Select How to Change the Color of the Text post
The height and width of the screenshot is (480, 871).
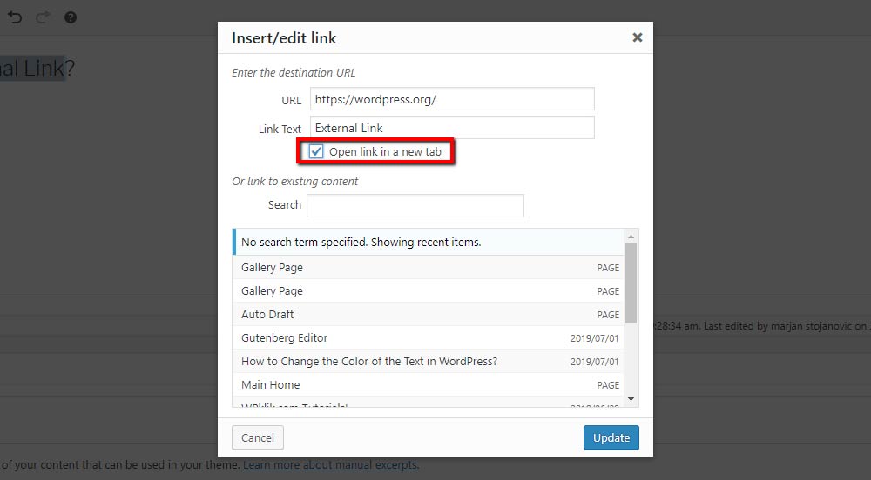tap(429, 362)
